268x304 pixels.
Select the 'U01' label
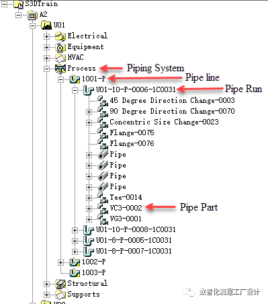pos(59,25)
